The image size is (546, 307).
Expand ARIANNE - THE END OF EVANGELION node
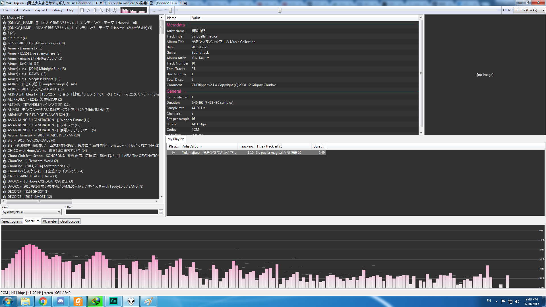(x=4, y=115)
